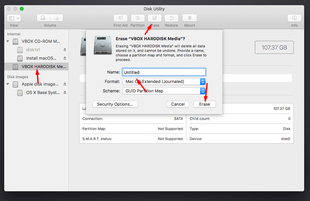Select the Restore toolbar icon
The width and height of the screenshot is (310, 201).
tap(172, 18)
